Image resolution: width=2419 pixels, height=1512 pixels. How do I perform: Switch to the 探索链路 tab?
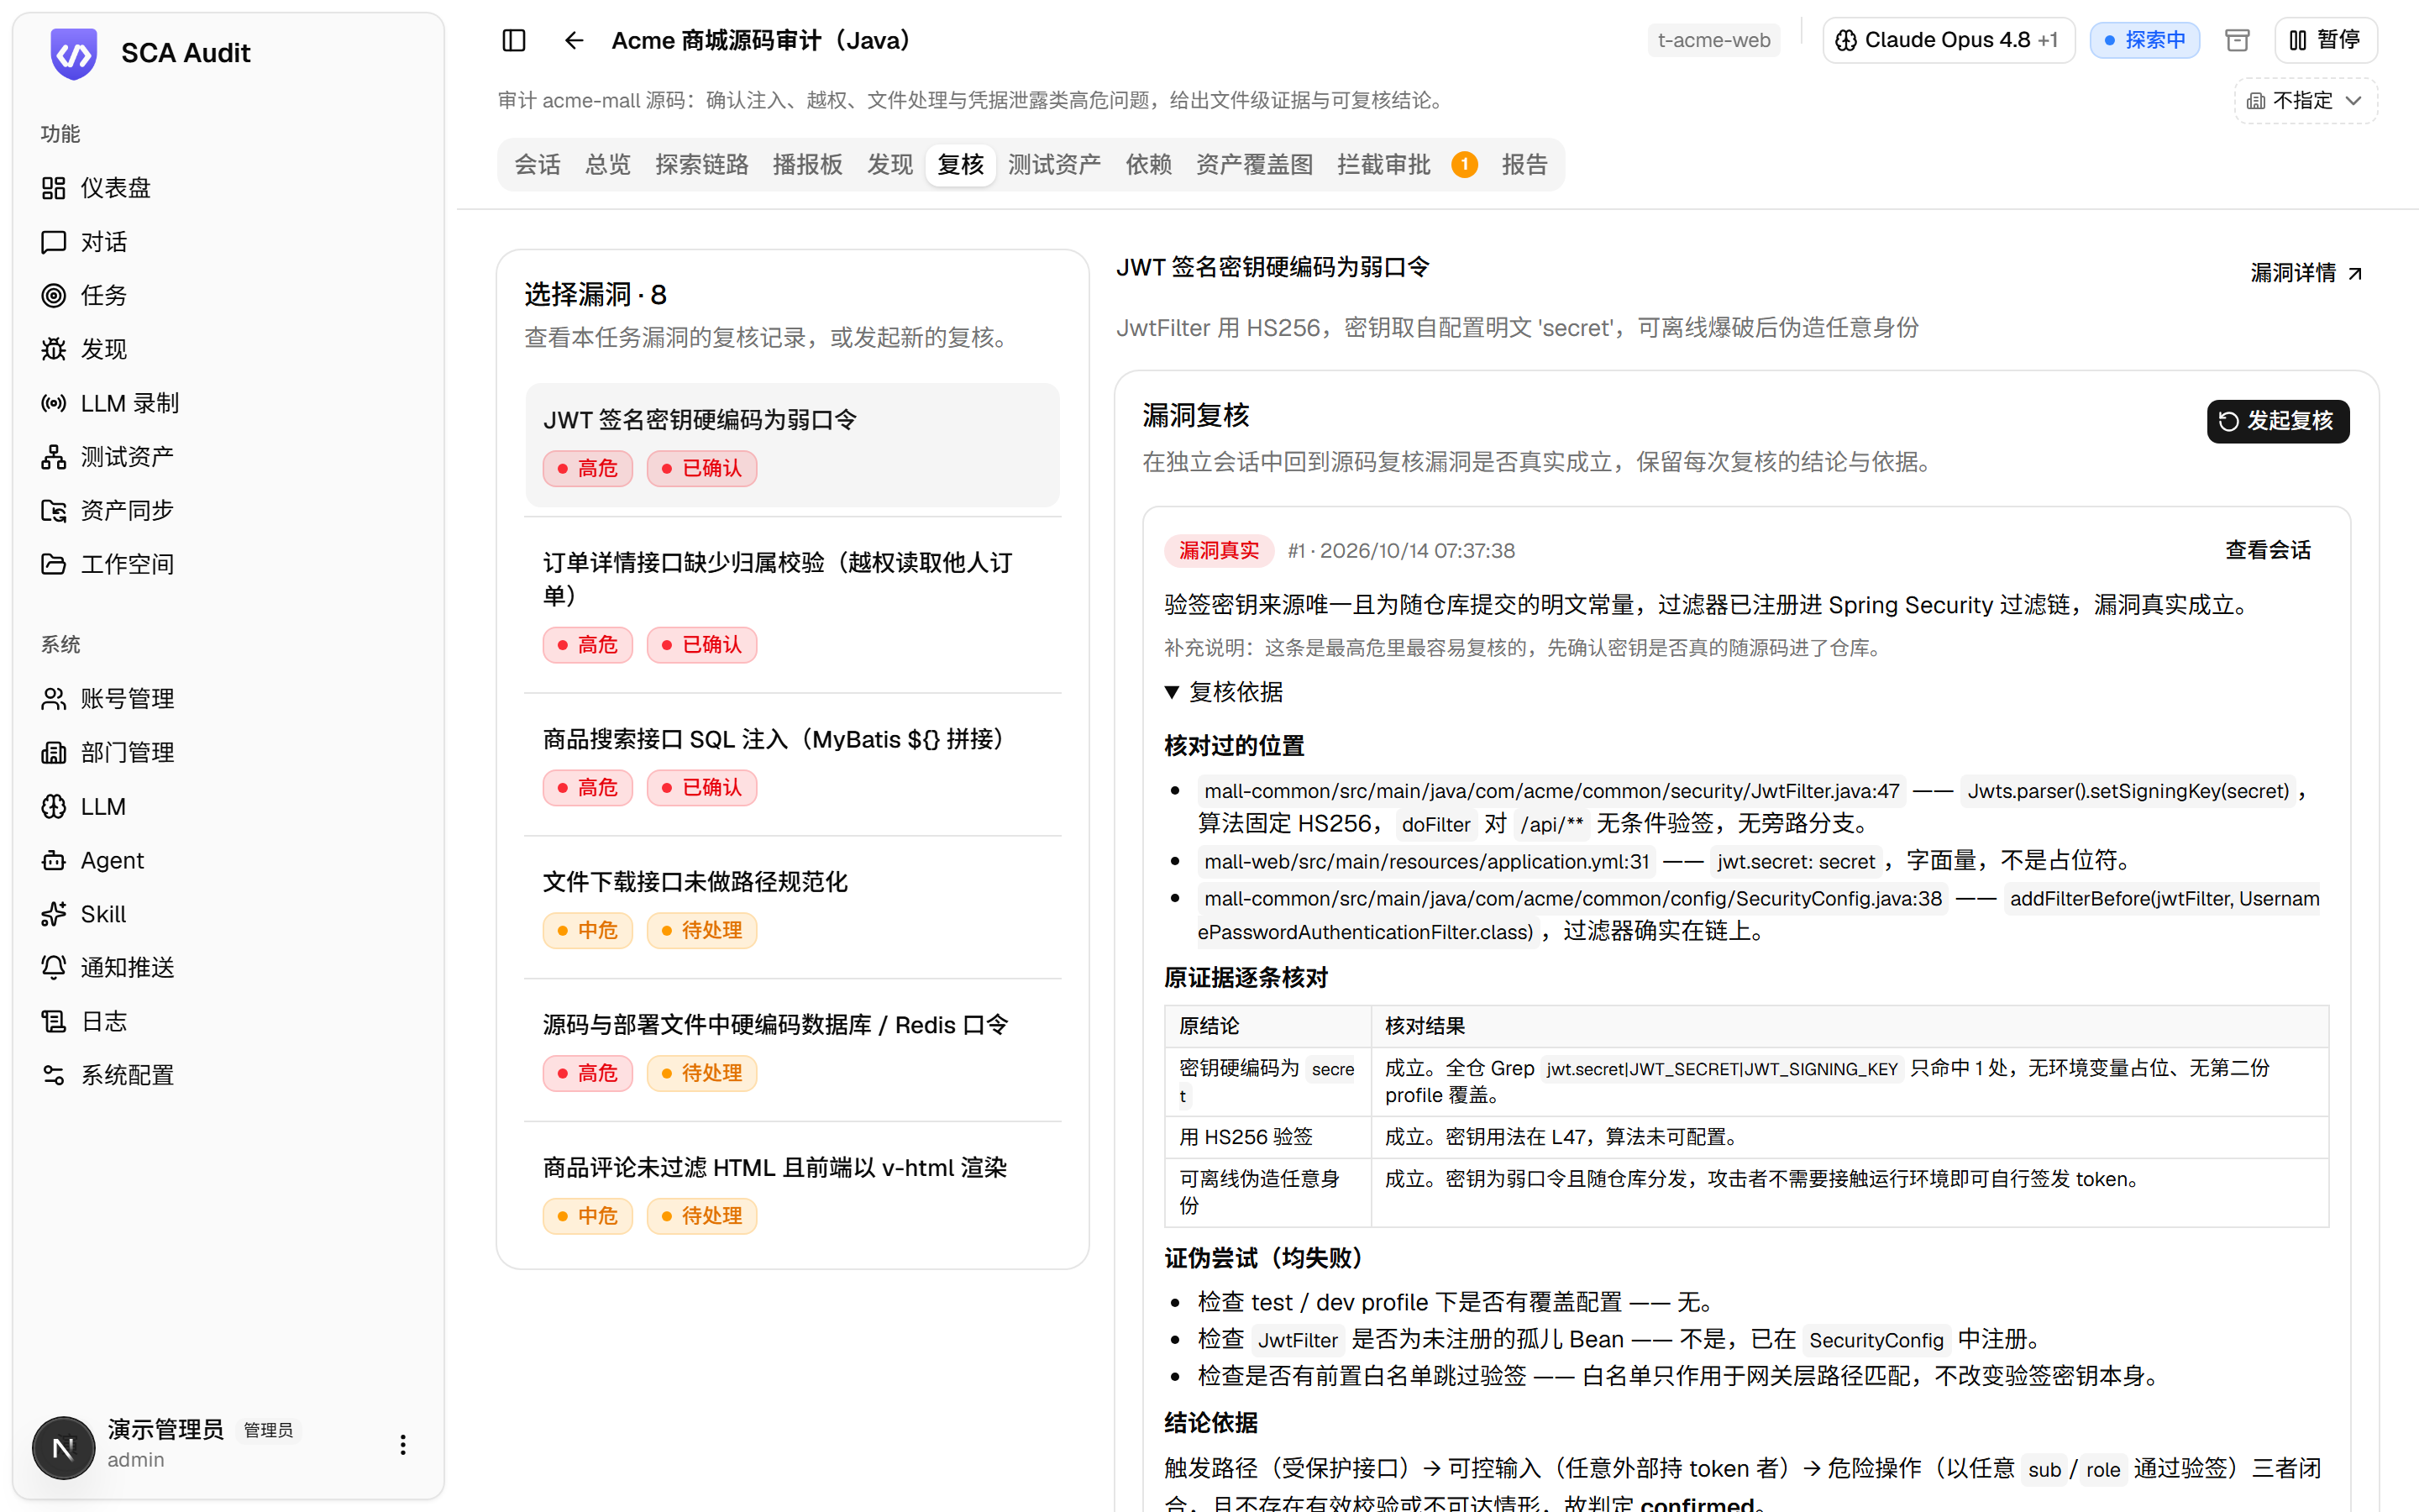pos(701,165)
